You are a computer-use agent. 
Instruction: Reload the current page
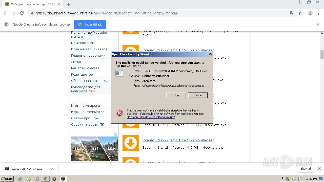click(22, 13)
